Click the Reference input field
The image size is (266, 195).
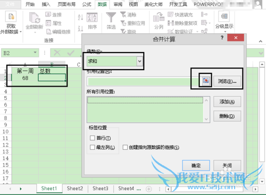coord(144,81)
